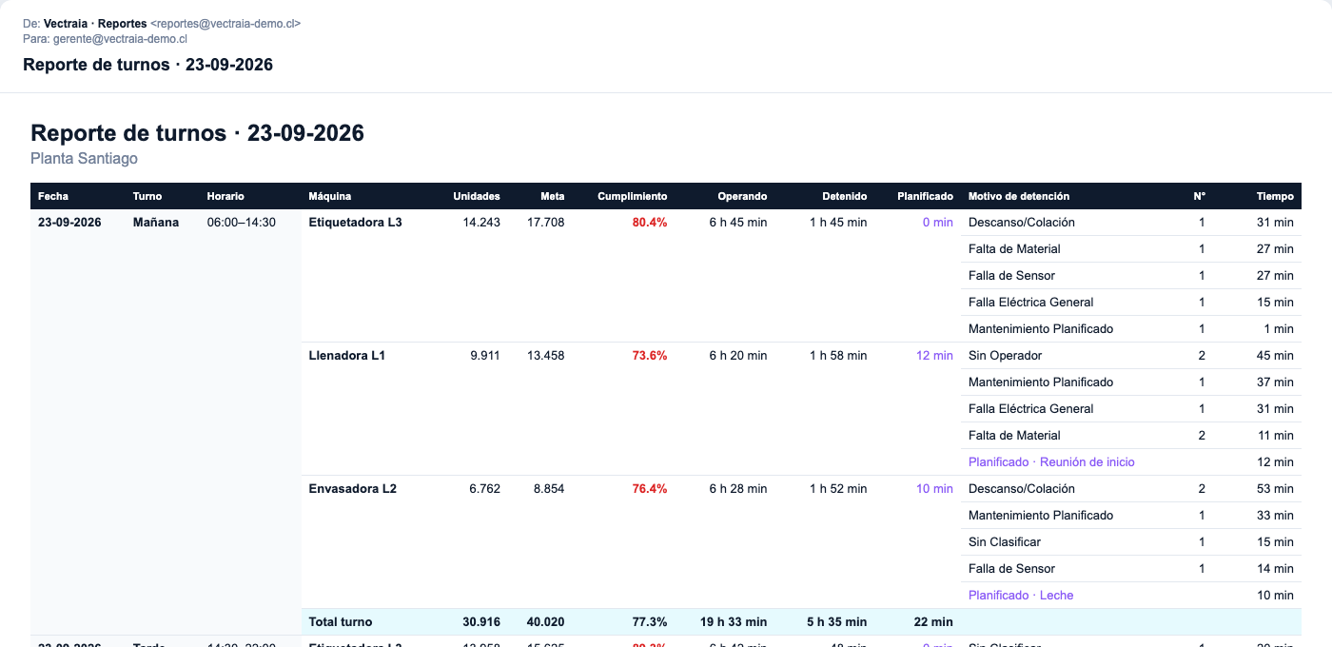Image resolution: width=1332 pixels, height=647 pixels.
Task: Click the Planta Santiago subtitle
Action: [x=85, y=158]
